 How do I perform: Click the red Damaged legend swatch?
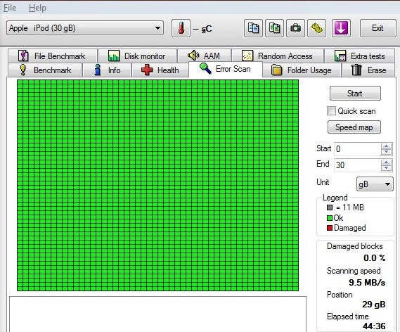[x=330, y=228]
